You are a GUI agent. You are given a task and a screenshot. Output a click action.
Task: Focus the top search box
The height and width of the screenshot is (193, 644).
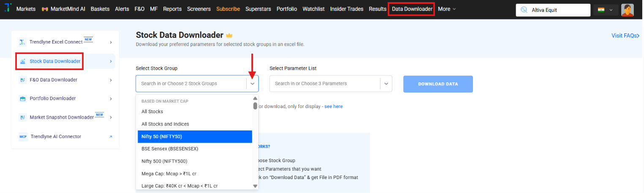click(553, 10)
